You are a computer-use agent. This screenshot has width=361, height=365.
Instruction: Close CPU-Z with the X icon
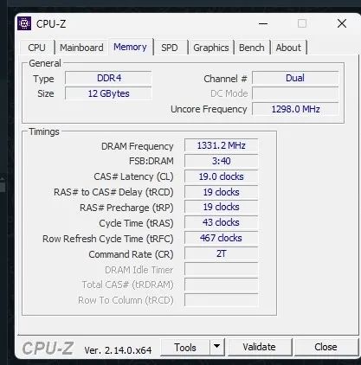342,23
